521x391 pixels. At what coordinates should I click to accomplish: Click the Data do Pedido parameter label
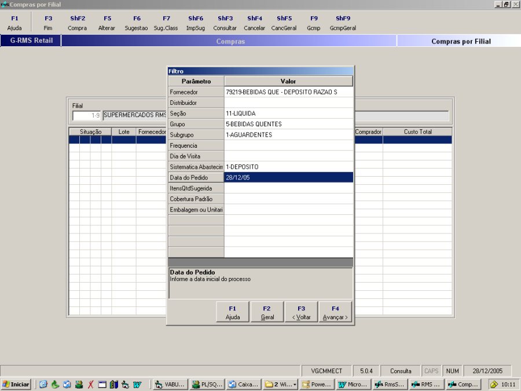click(196, 177)
